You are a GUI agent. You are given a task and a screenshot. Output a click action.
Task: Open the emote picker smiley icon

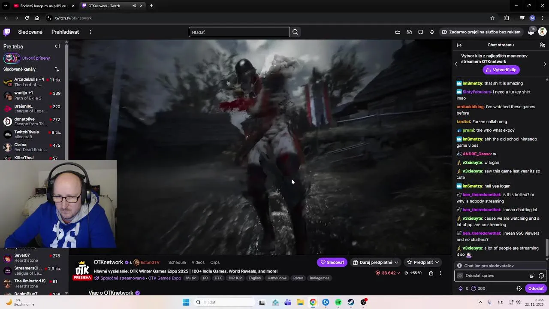click(x=541, y=276)
